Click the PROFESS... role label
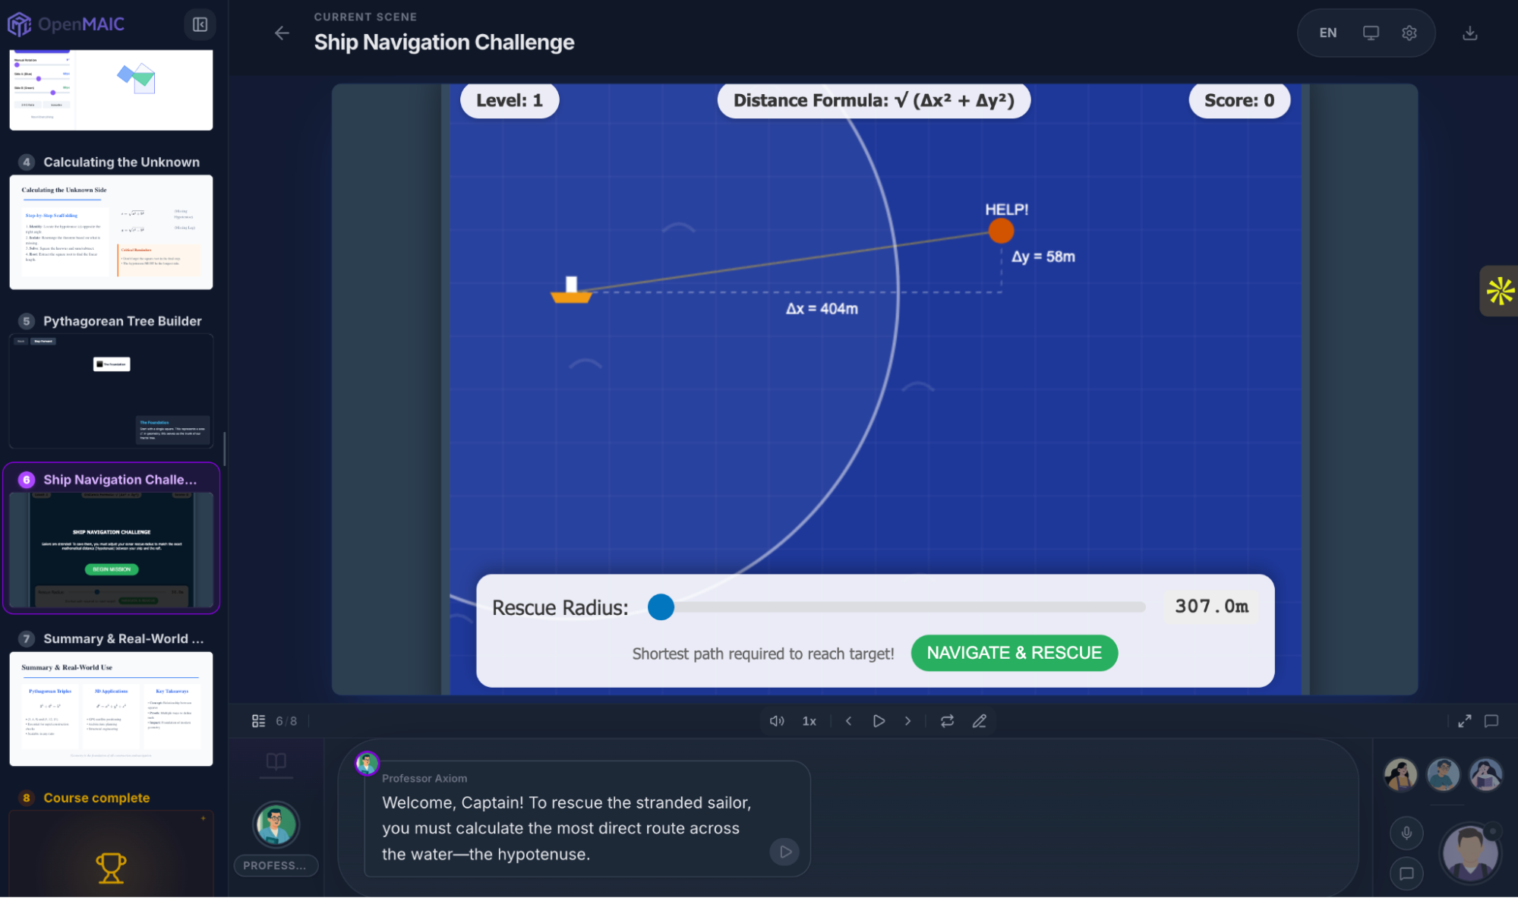Image resolution: width=1518 pixels, height=898 pixels. [275, 865]
